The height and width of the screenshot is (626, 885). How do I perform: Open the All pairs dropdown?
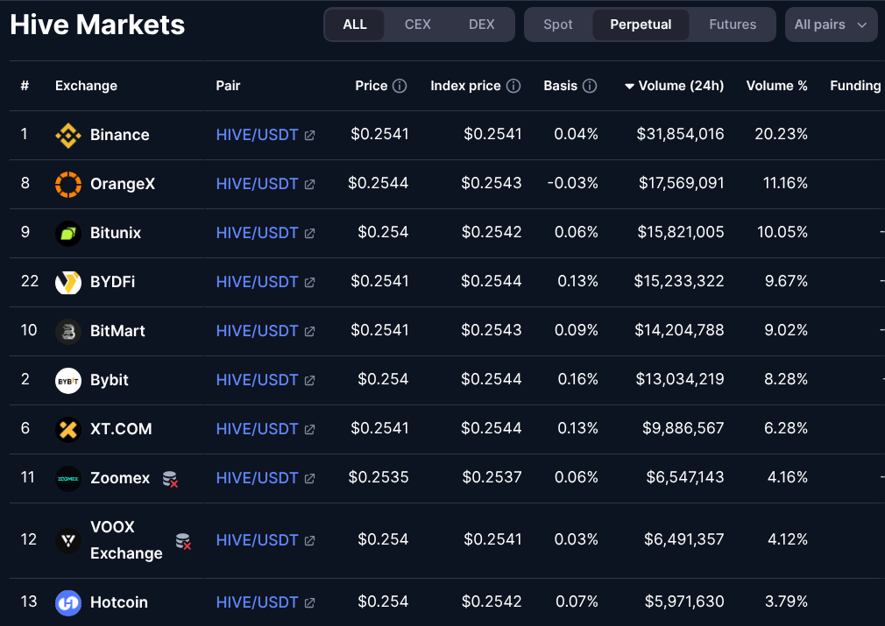[x=831, y=25]
